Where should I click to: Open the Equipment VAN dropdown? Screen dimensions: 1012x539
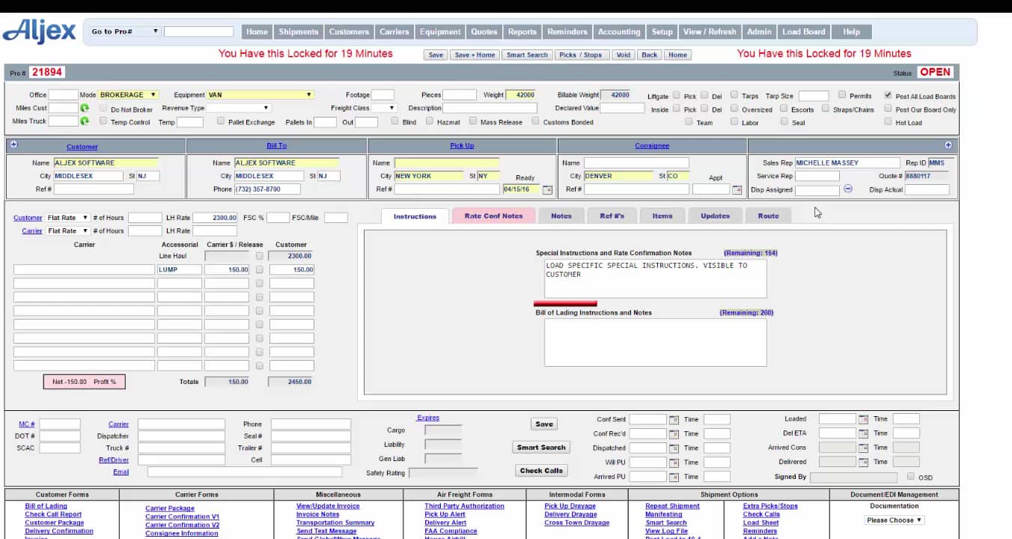click(260, 95)
